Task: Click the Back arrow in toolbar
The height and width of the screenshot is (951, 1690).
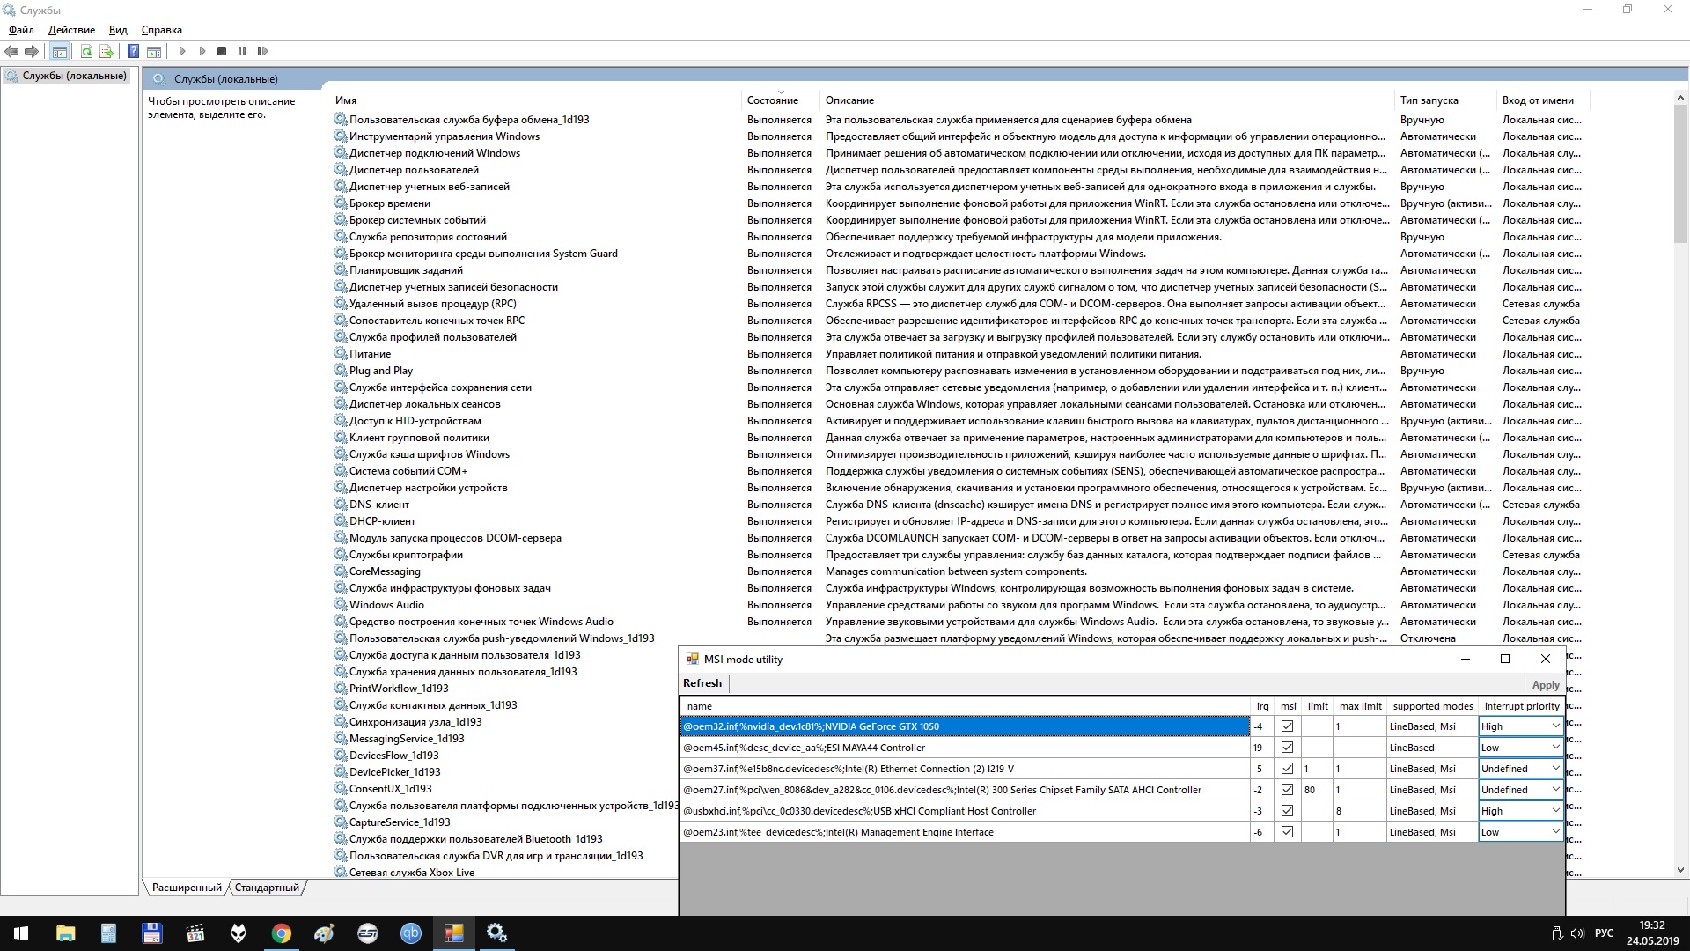Action: tap(11, 52)
